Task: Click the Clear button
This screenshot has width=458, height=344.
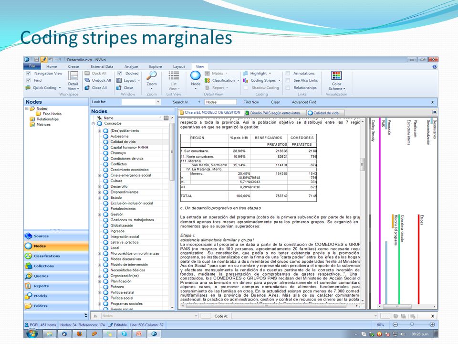Action: pyautogui.click(x=275, y=102)
